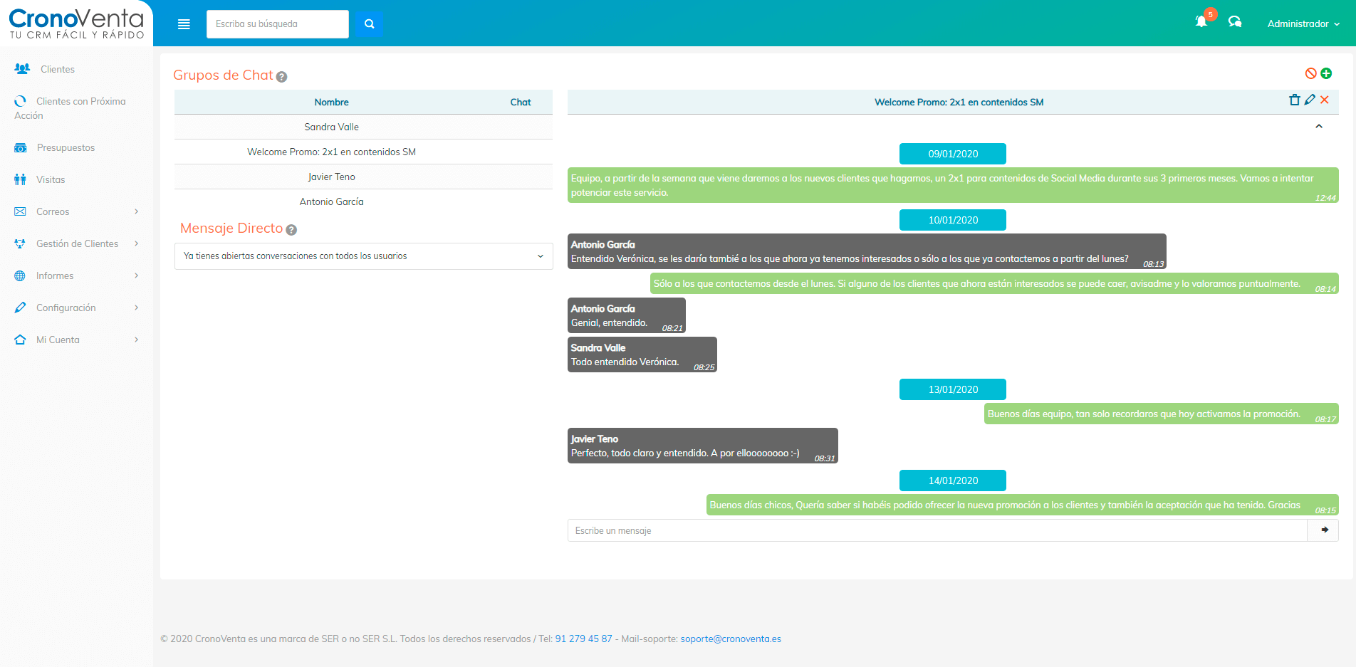This screenshot has height=667, width=1356.
Task: Click the Clientes people icon
Action: [22, 69]
